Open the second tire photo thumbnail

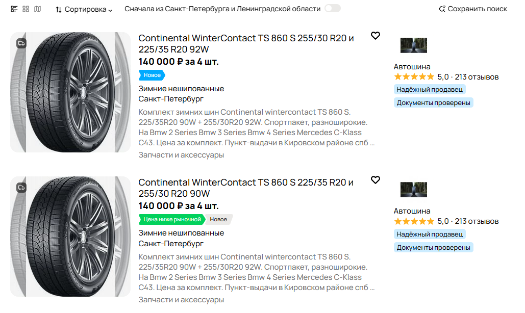pos(70,237)
